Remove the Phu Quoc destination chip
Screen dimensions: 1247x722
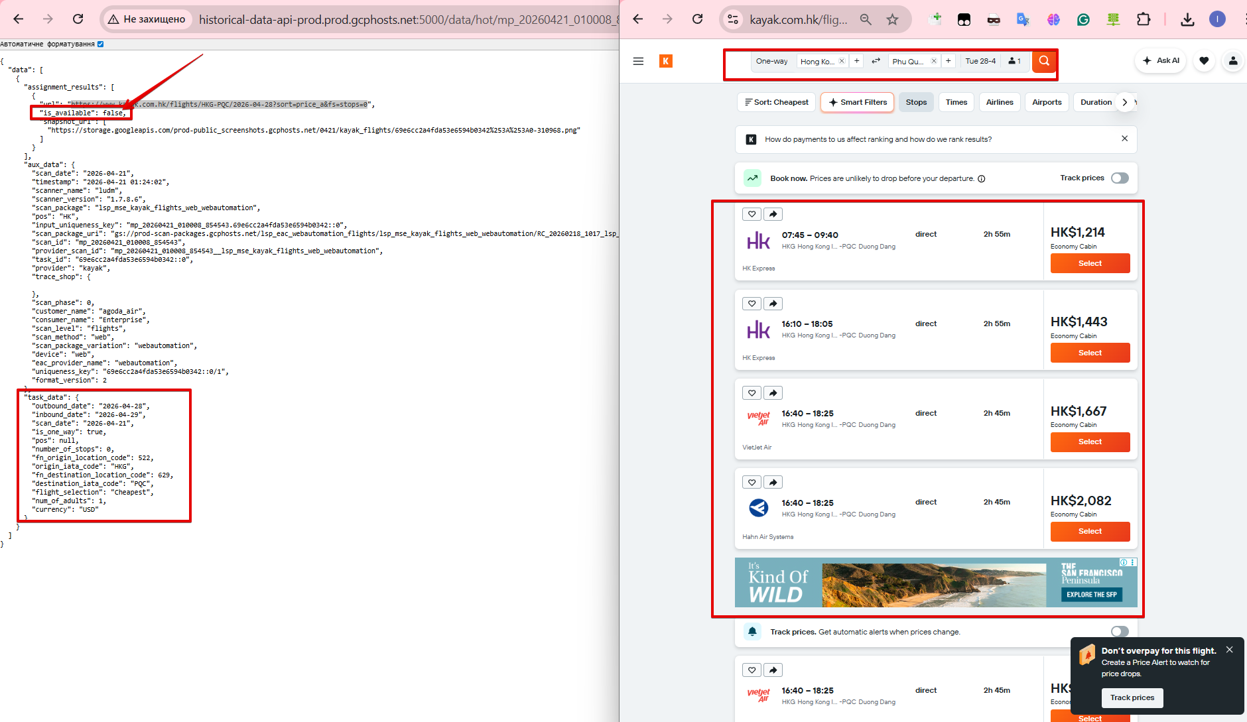(934, 61)
